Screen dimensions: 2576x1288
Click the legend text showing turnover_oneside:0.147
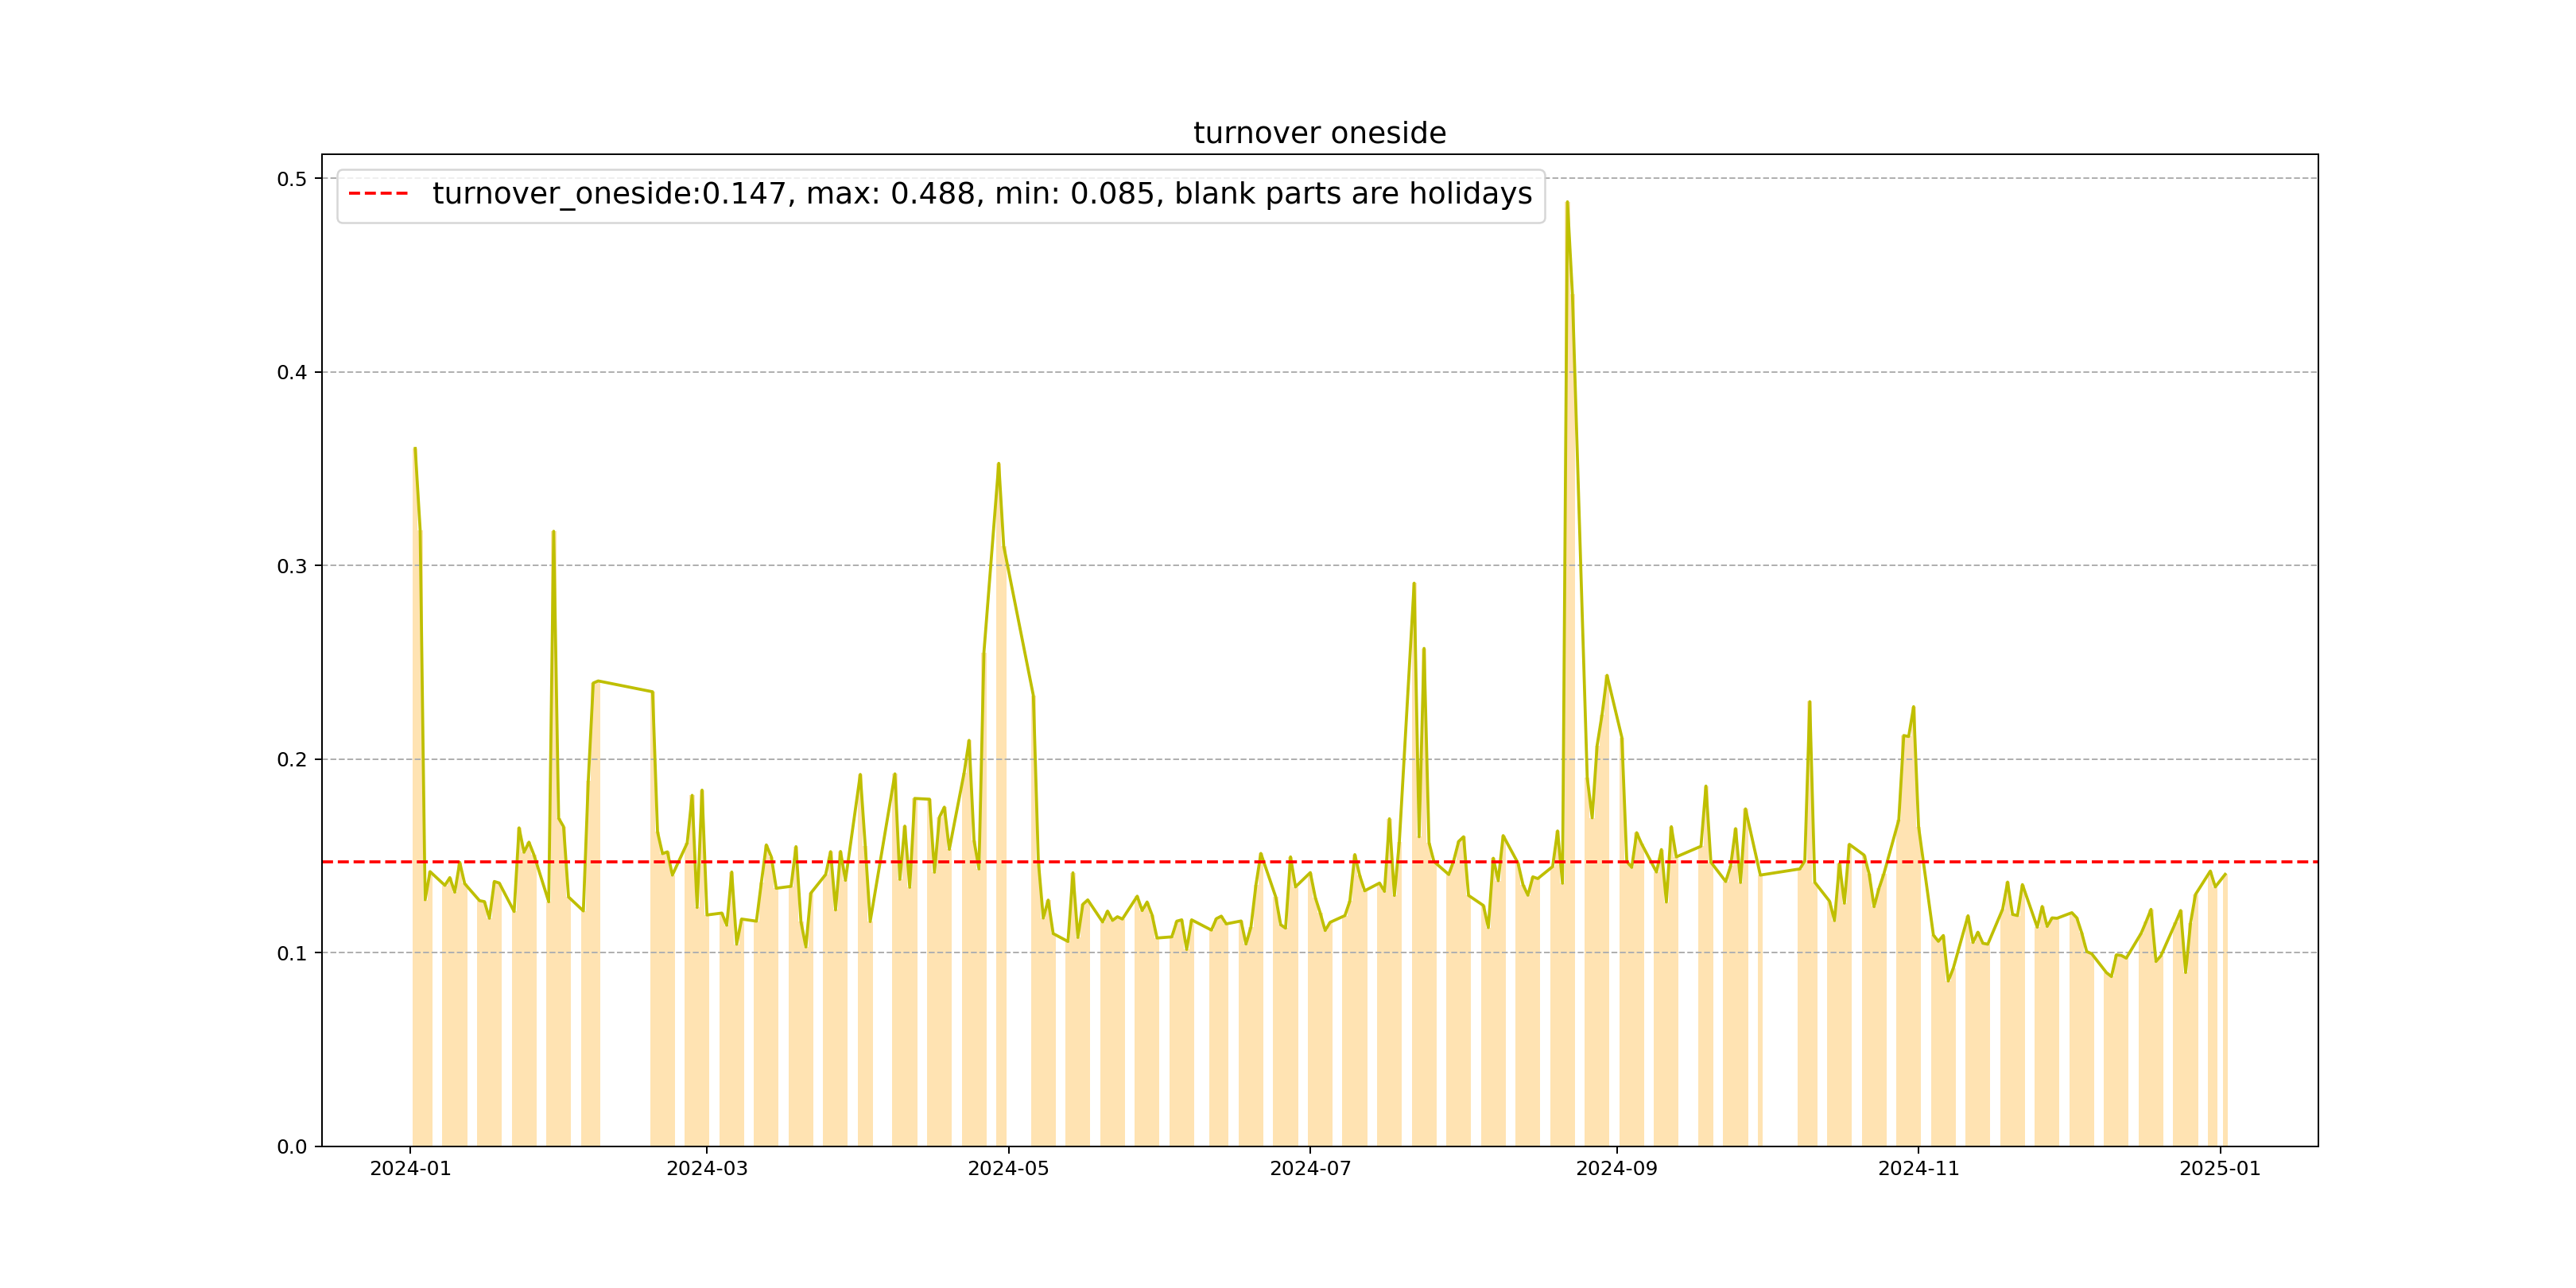point(981,194)
